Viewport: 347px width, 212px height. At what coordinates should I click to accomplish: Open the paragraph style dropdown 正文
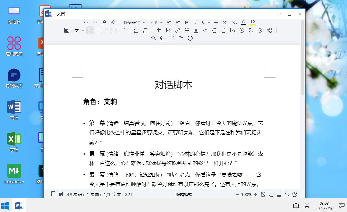(74, 30)
